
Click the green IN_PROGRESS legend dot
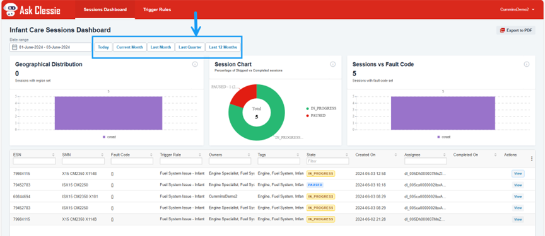307,108
